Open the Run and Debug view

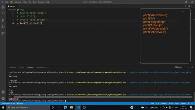[3, 27]
